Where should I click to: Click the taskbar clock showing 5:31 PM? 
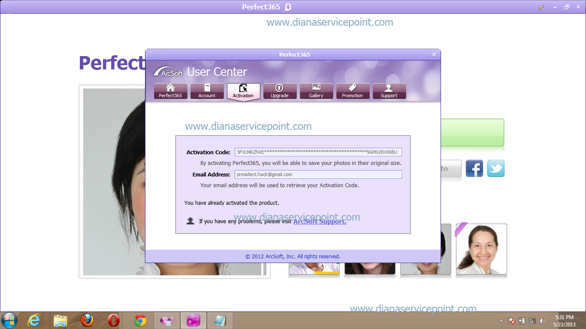click(564, 321)
